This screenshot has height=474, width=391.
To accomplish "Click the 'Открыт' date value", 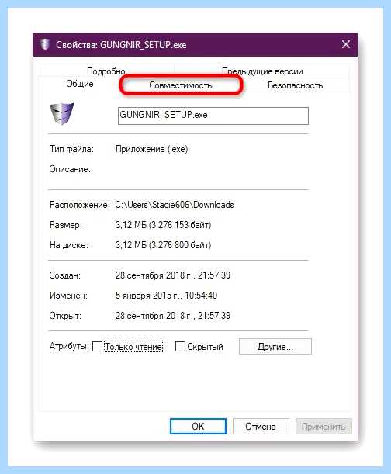I will (173, 316).
